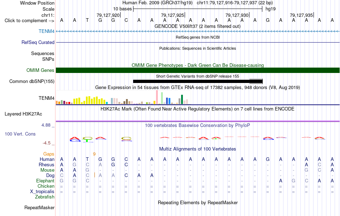This screenshot has width=340, height=216.
Task: Click the Chicken alignment row label
Action: 46,186
